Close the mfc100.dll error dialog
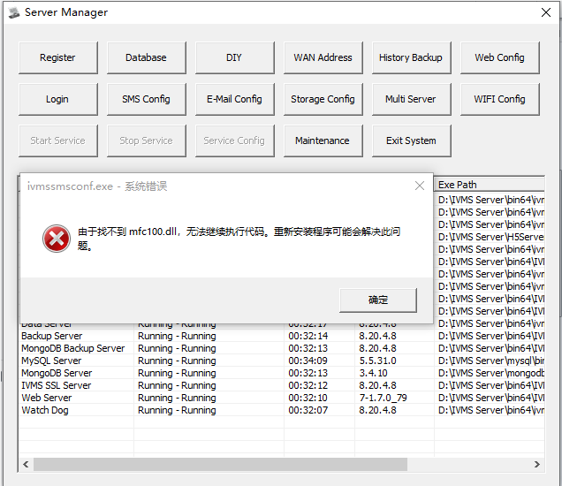Screen dimensions: 562x486 tap(420, 186)
